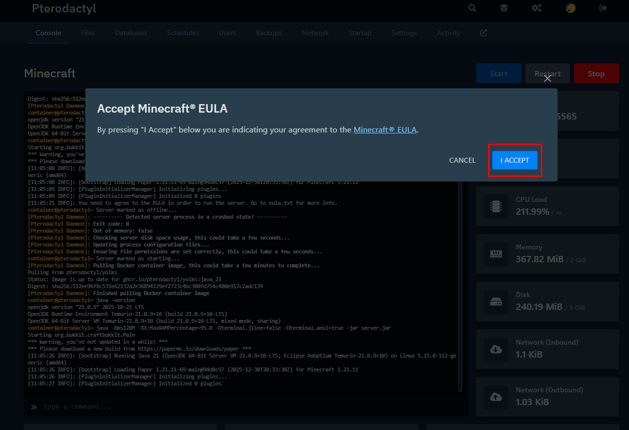Open the servers layers icon
This screenshot has height=430, width=629.
point(504,8)
